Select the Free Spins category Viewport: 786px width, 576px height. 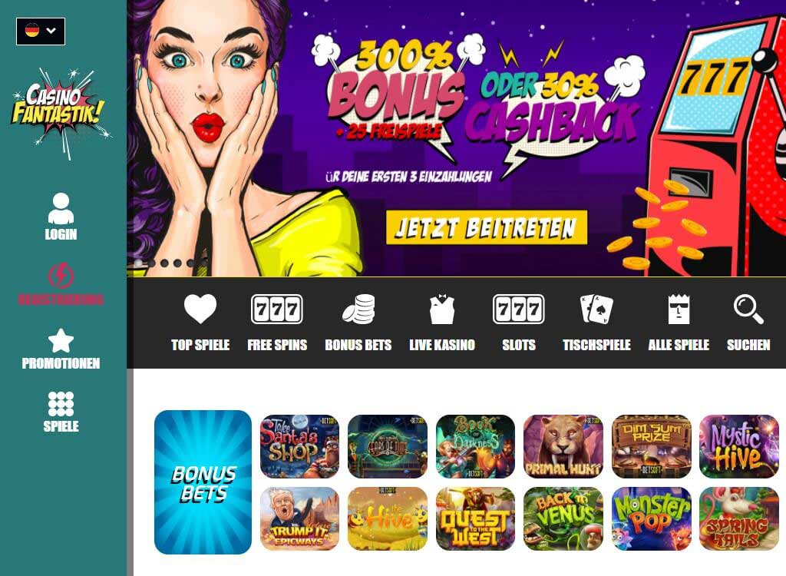[x=277, y=322]
